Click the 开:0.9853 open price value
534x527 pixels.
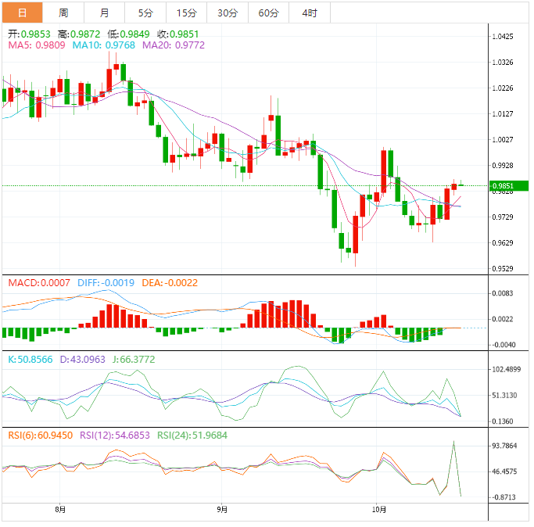[x=29, y=34]
